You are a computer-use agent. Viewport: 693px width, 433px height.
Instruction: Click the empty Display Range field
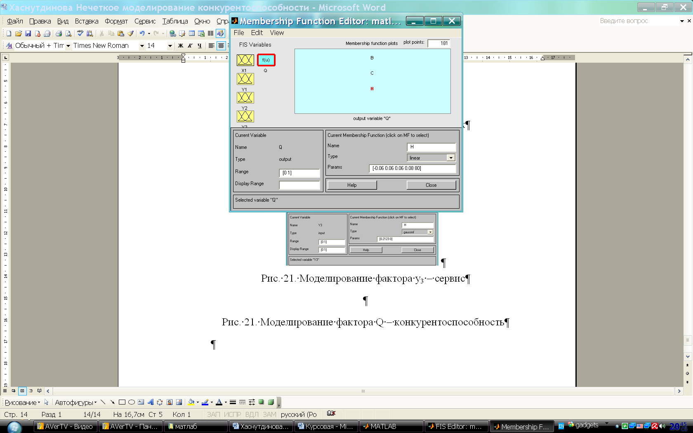(299, 185)
